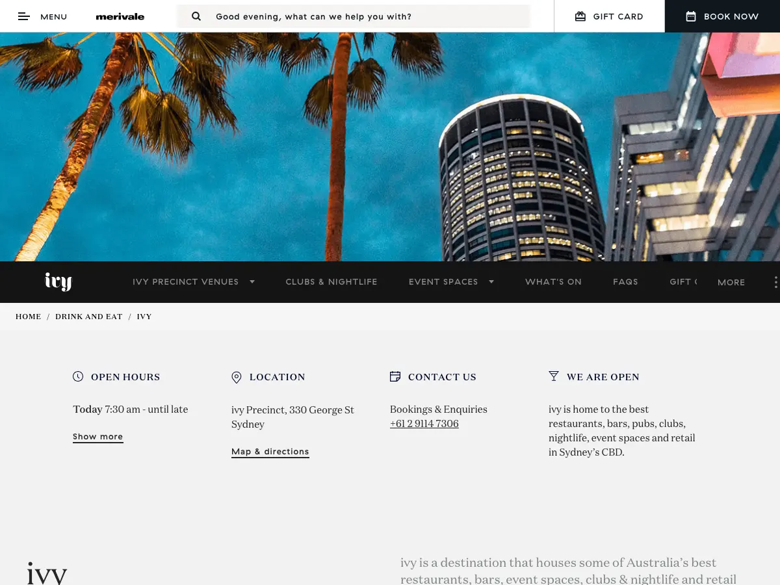This screenshot has width=780, height=585.
Task: Expand the Ivy Precinct Venues dropdown arrow
Action: (x=252, y=281)
